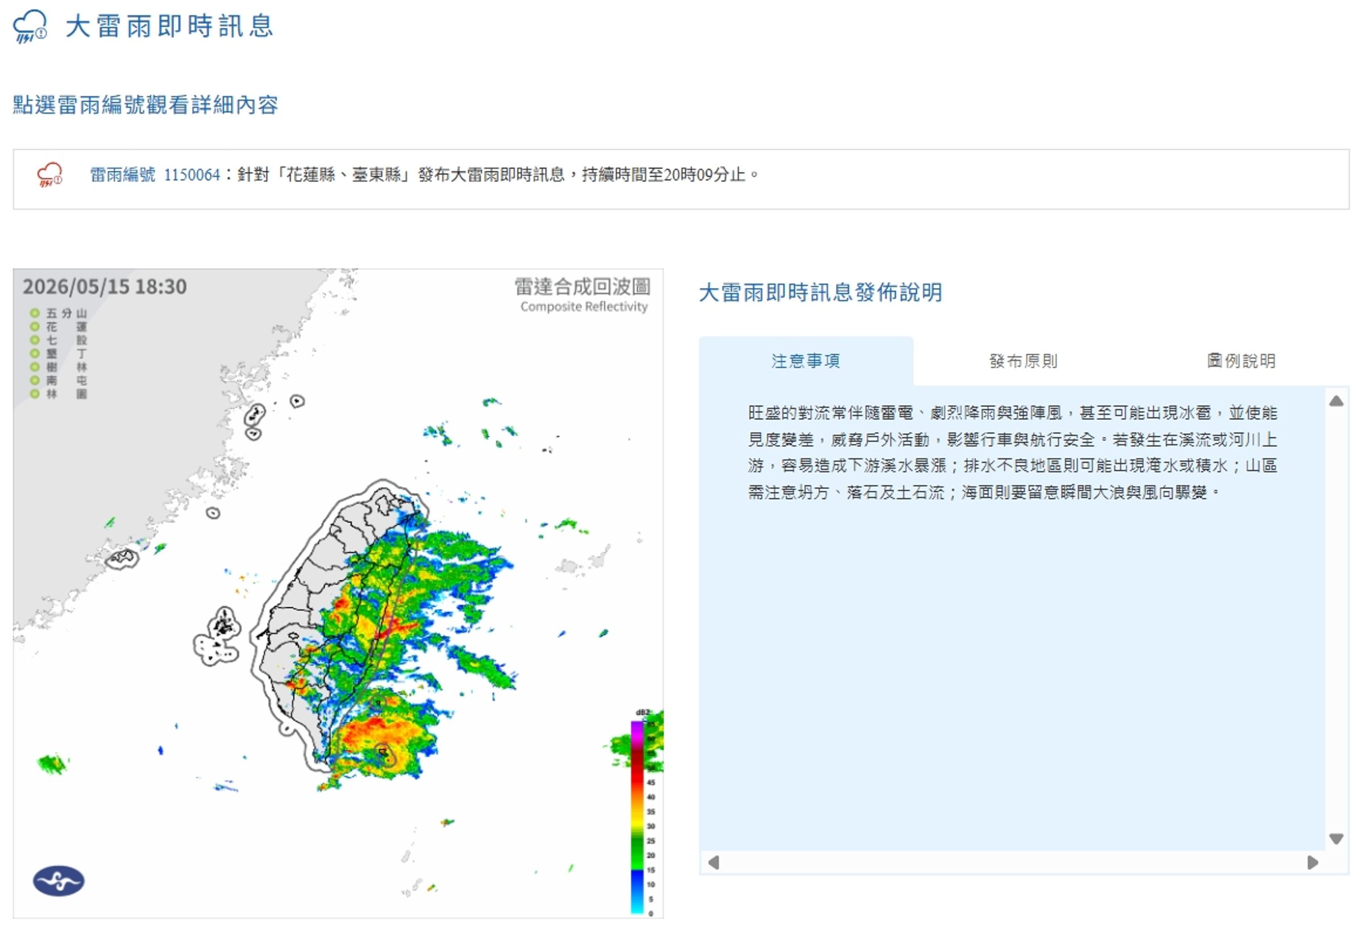Screen dimensions: 1364x927
Task: Click the 五分山 radar station marker in the legend
Action: [x=35, y=314]
